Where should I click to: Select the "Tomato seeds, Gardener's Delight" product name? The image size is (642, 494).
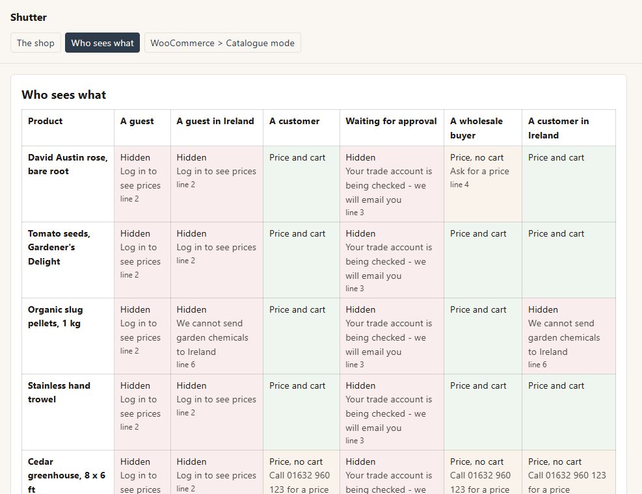59,248
